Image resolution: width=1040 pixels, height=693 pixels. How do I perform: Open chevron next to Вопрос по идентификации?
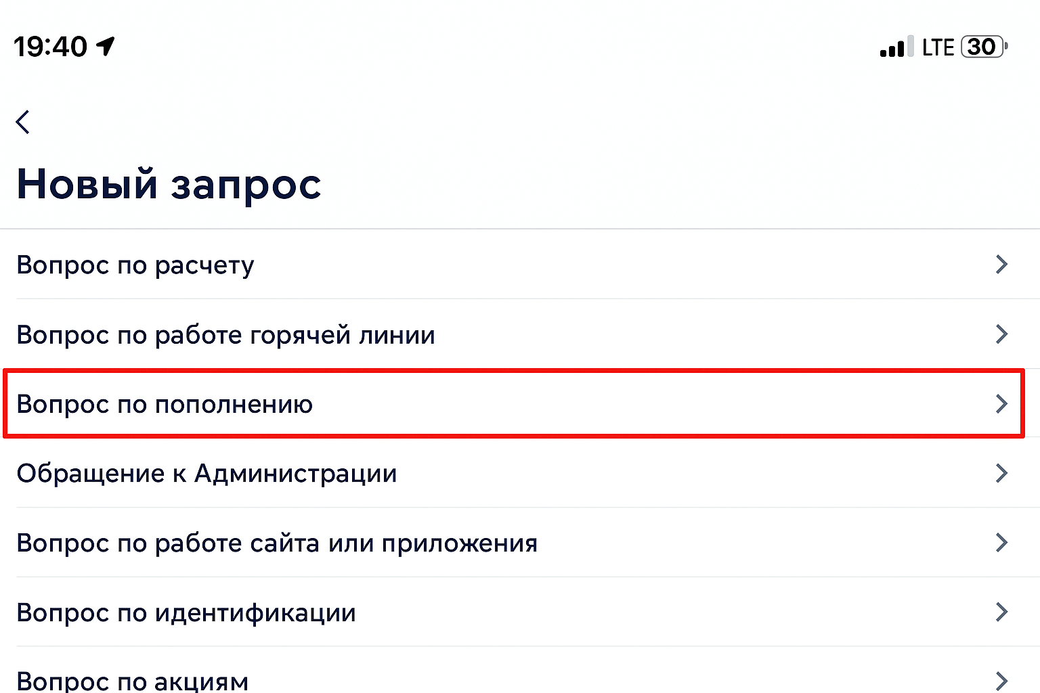tap(1001, 612)
